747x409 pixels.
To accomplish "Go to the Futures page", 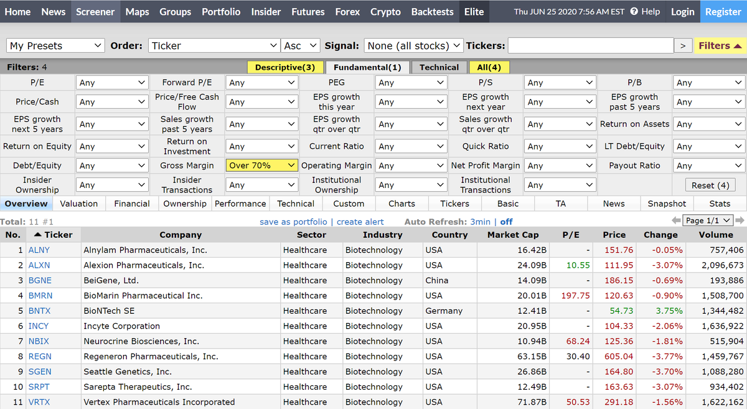I will pos(308,12).
